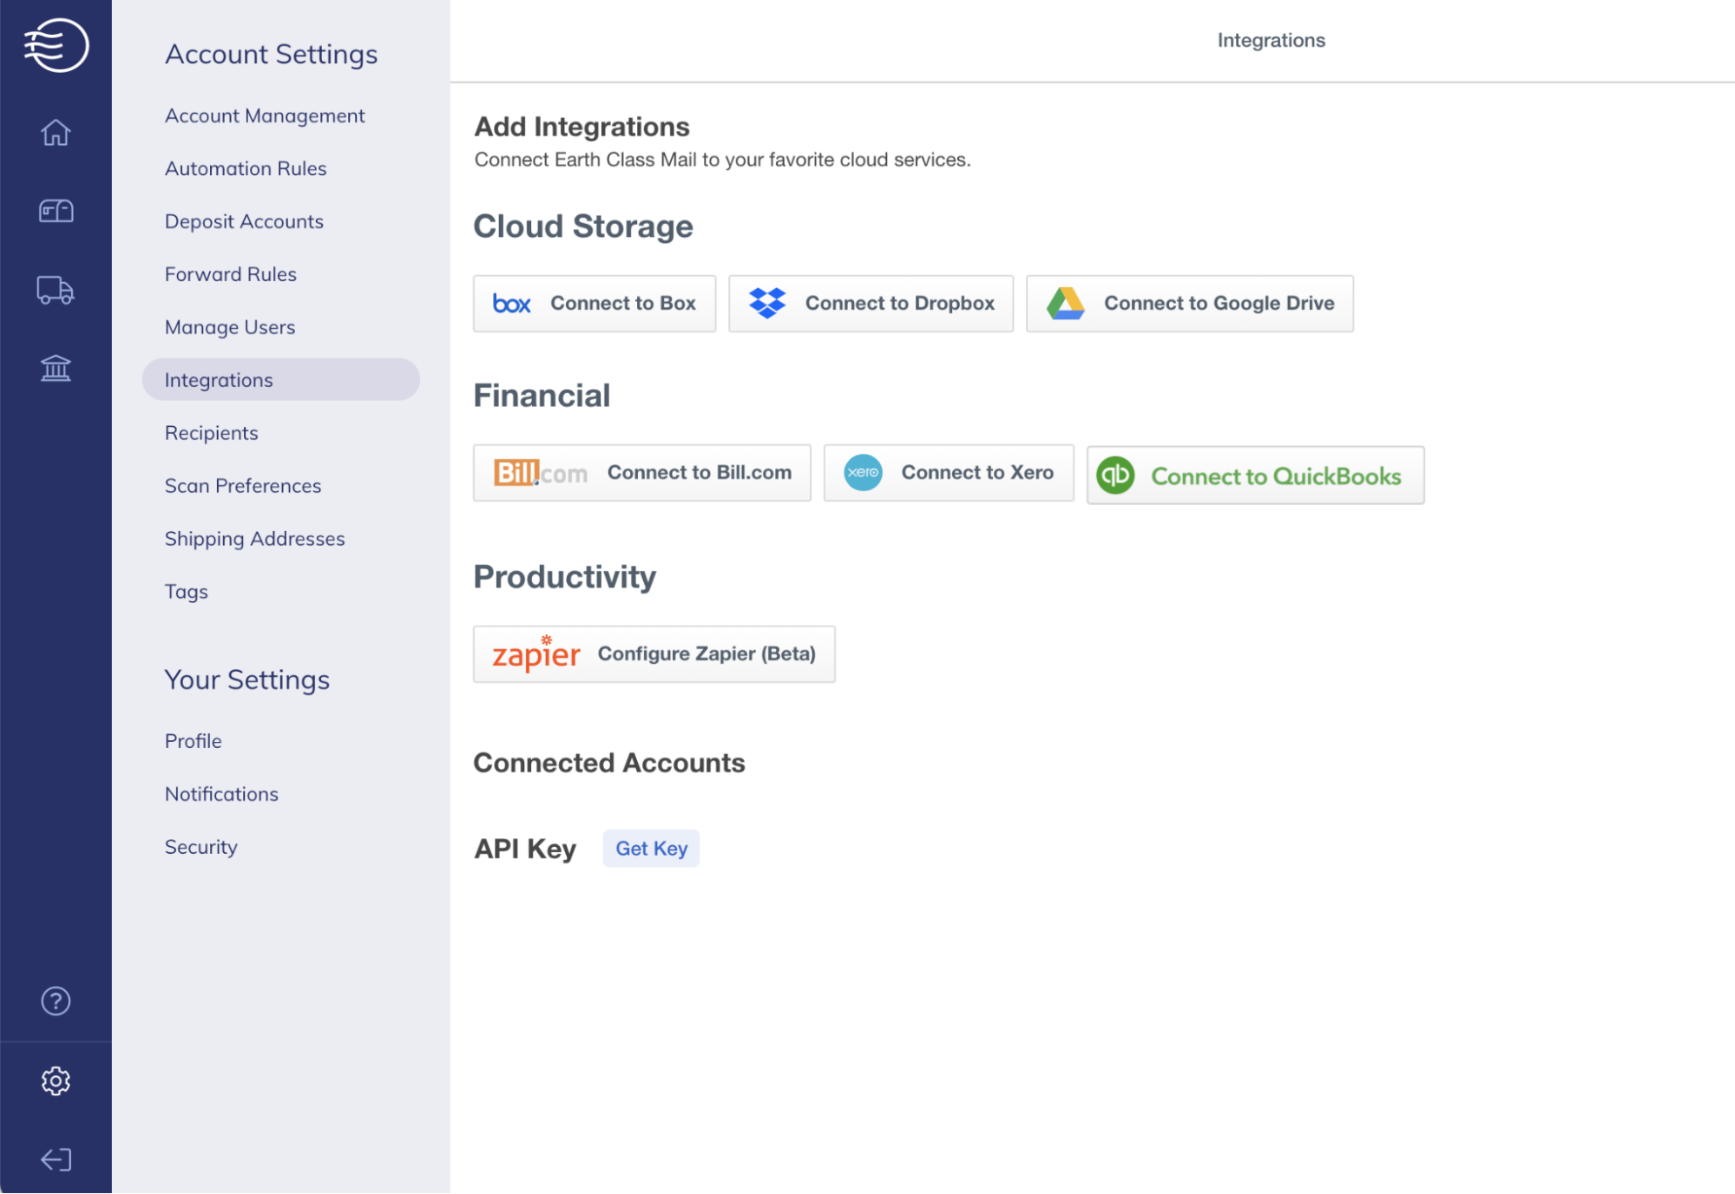The height and width of the screenshot is (1194, 1735).
Task: Click the QuickBooks logo icon
Action: click(1116, 476)
